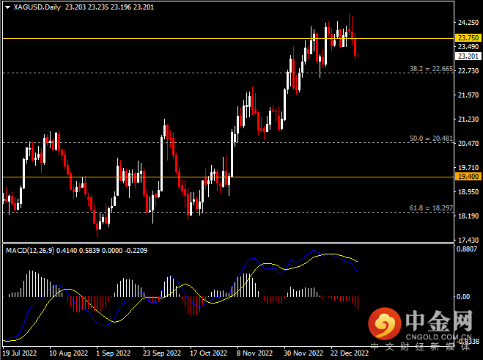Select the orange 19.400 price tag
483x360 pixels.
pyautogui.click(x=466, y=177)
